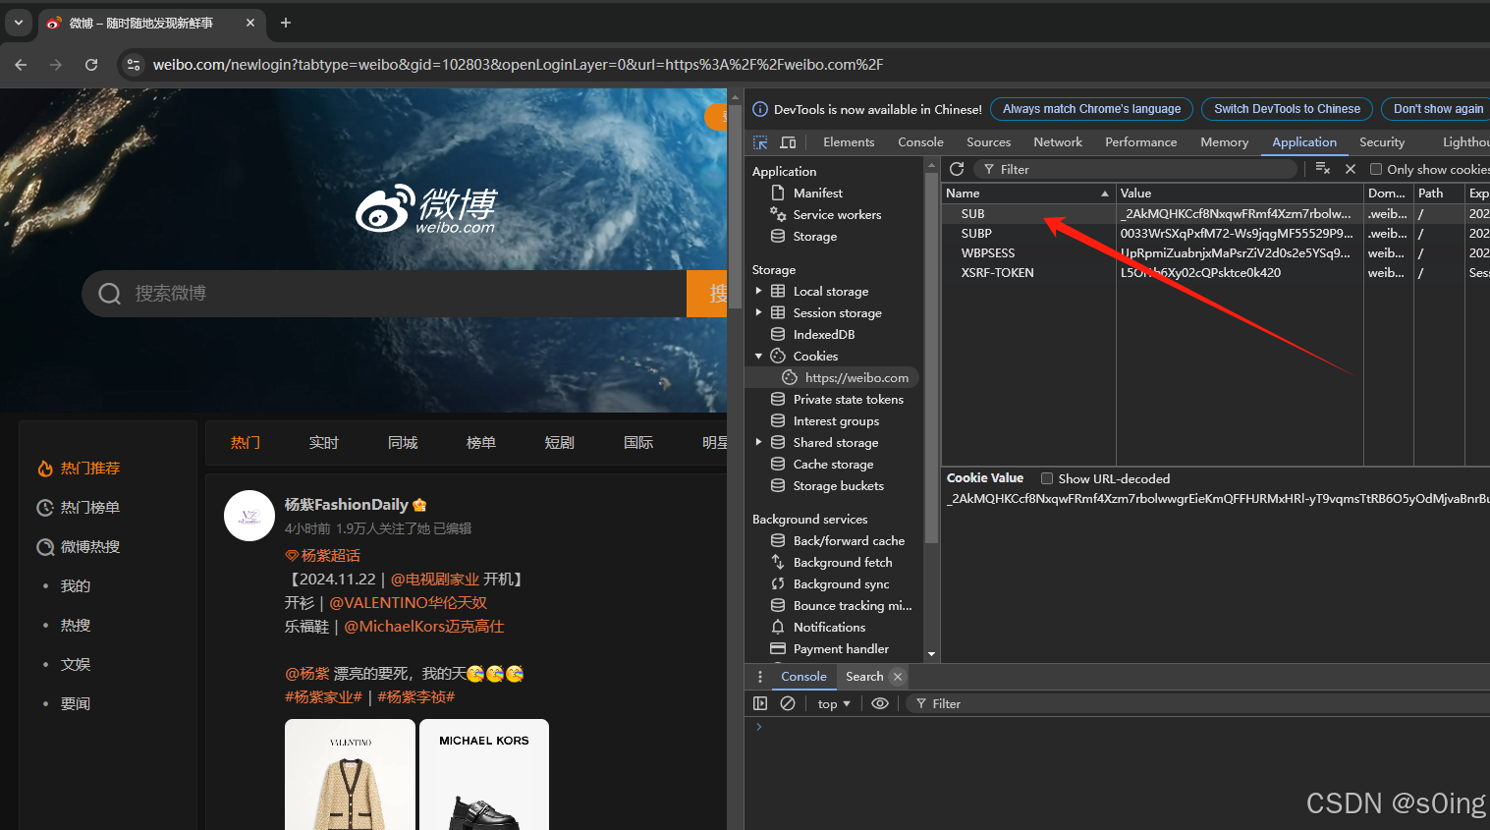The image size is (1490, 830).
Task: Open Interest groups item
Action: tap(836, 421)
